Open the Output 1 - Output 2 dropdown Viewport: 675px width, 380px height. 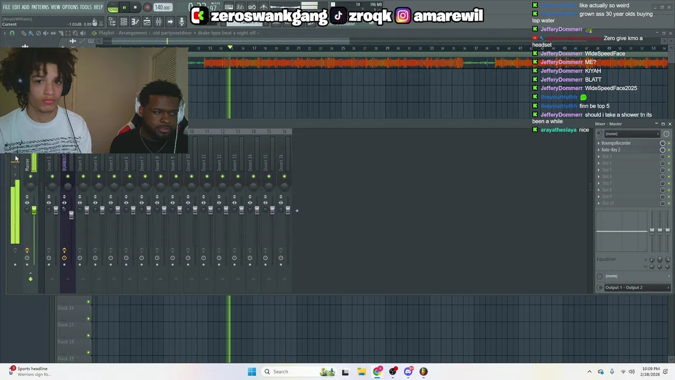tap(637, 288)
